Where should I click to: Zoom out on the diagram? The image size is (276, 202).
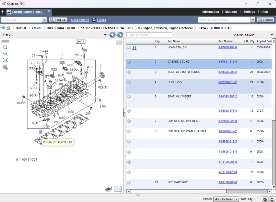(x=5, y=54)
